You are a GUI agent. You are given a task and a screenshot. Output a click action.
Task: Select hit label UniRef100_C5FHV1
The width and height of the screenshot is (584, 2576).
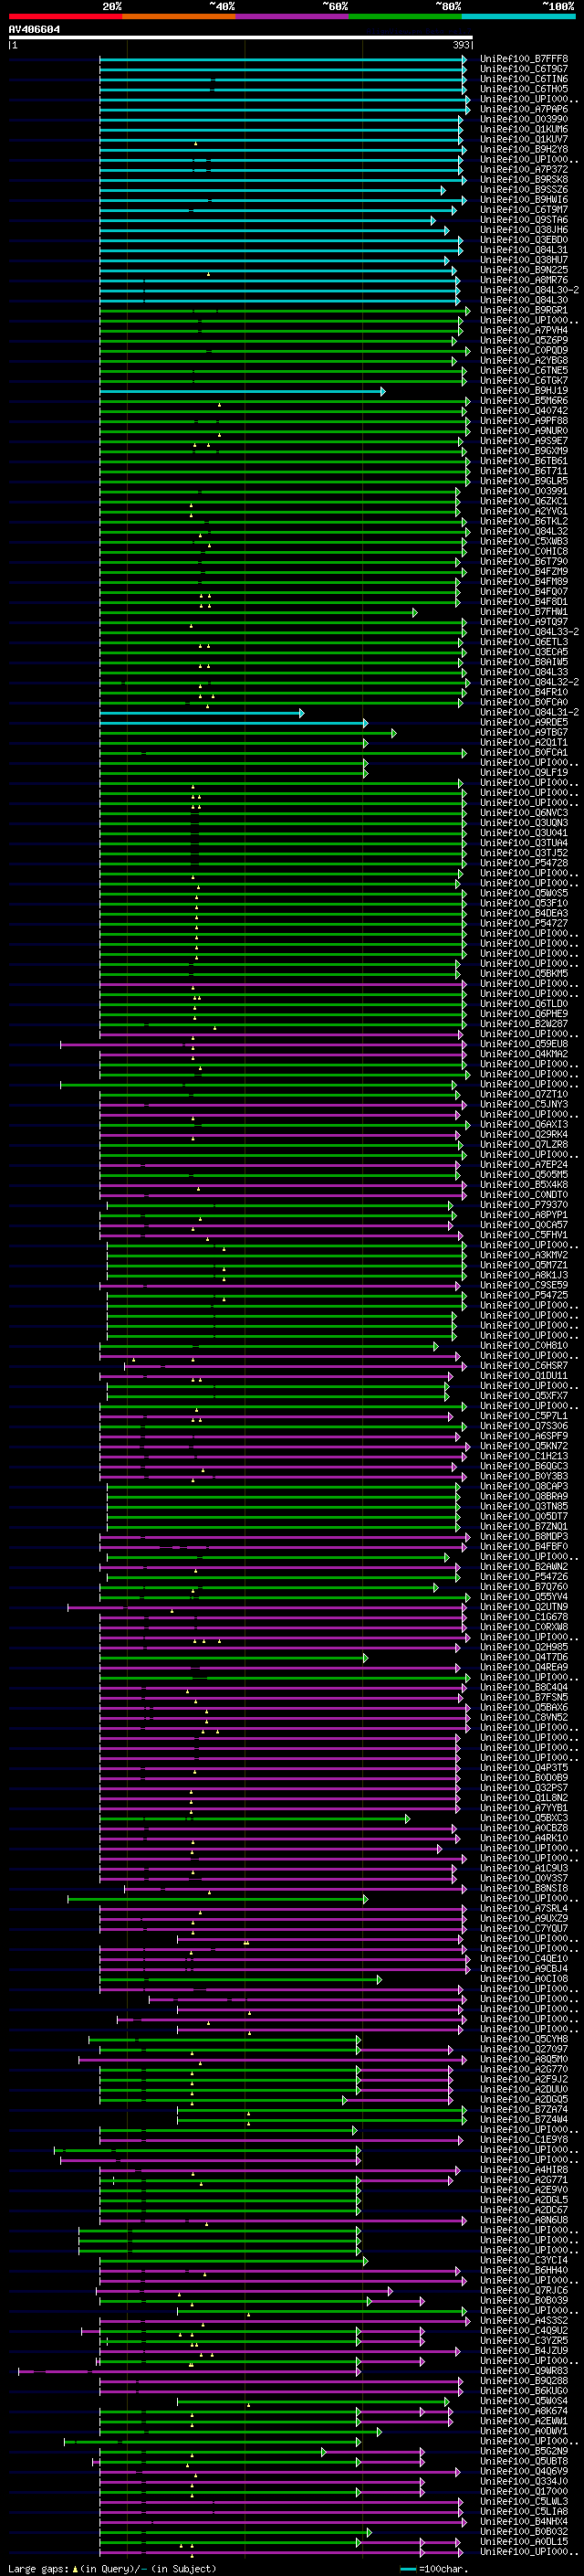coord(524,1235)
